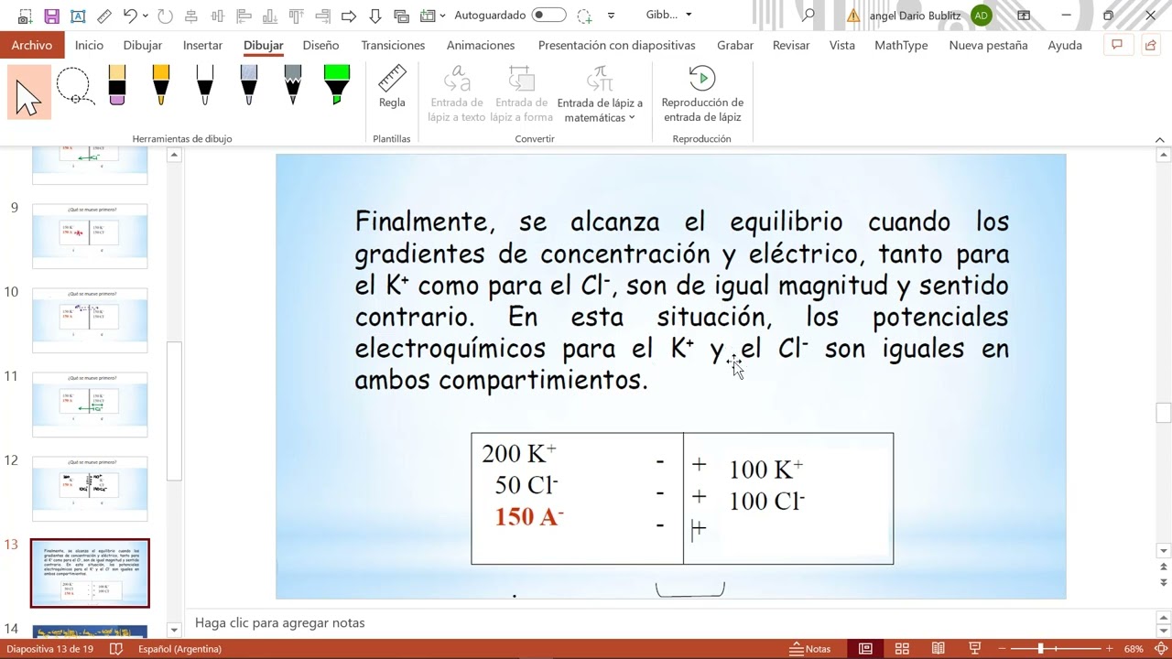Screen dimensions: 1172x659
Task: Click the ruler icon in quick access toolbar
Action: pos(104,16)
